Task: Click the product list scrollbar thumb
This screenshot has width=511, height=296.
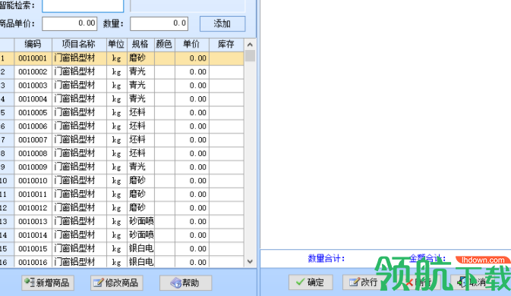Action: pos(250,55)
